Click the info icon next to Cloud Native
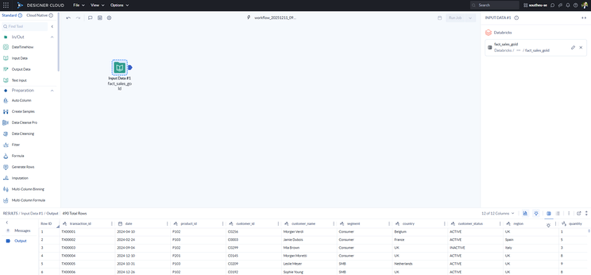This screenshot has height=275, width=591. tap(51, 15)
